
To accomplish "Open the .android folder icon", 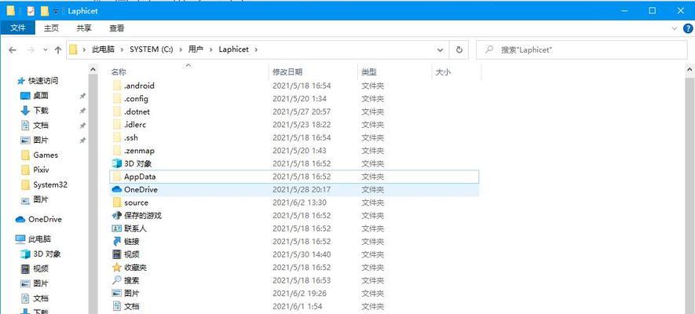I will (x=116, y=86).
